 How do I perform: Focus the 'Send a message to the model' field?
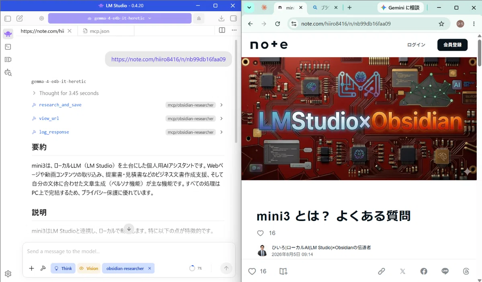tap(129, 252)
